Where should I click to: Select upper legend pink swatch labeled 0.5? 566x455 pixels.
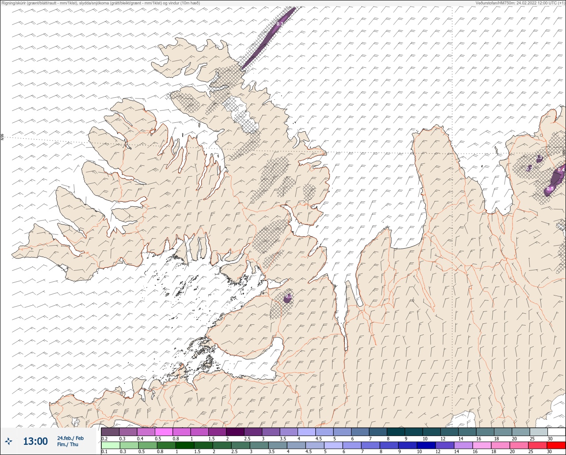coord(164,432)
